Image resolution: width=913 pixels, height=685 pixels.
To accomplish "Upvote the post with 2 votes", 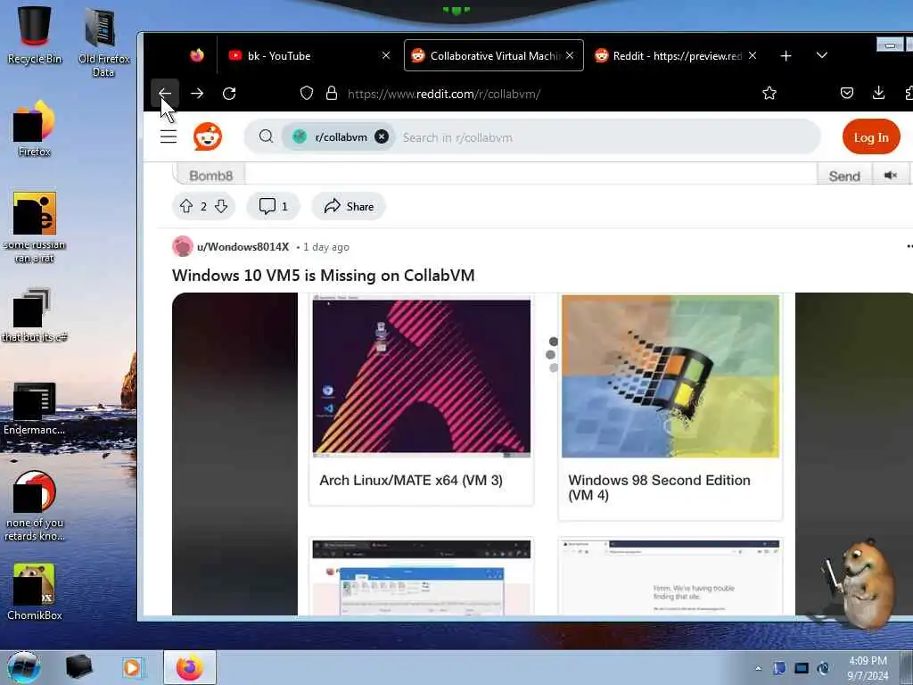I will (x=185, y=206).
